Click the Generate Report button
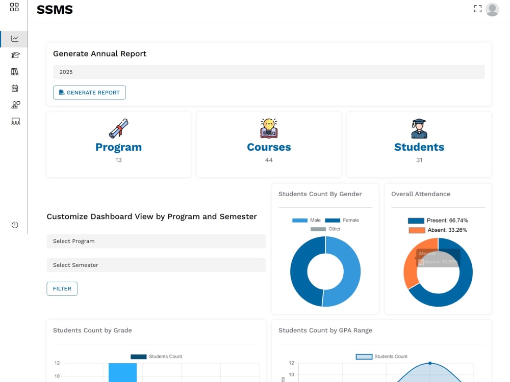The width and height of the screenshot is (510, 382). point(89,93)
